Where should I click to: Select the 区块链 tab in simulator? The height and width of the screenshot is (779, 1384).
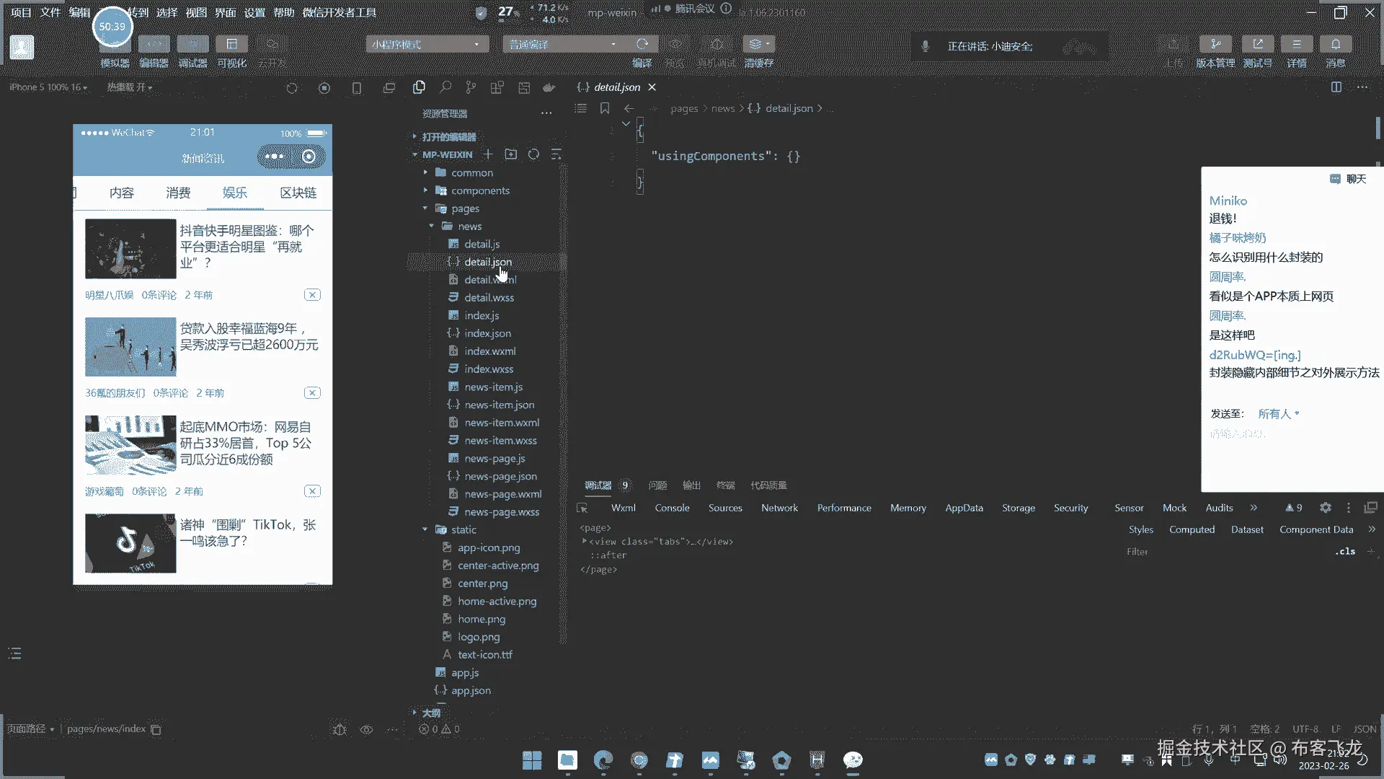298,193
